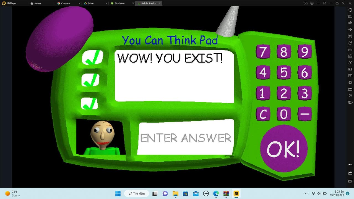Click the mini-window icon in title bar
The width and height of the screenshot is (354, 199).
point(324,3)
